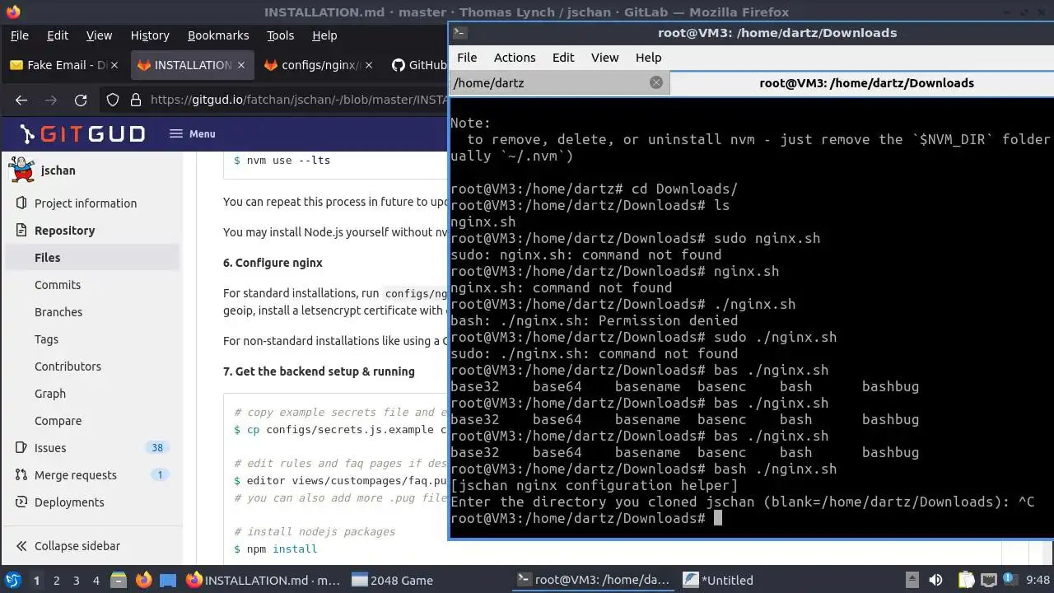Click the Firefox forward arrow

click(51, 100)
